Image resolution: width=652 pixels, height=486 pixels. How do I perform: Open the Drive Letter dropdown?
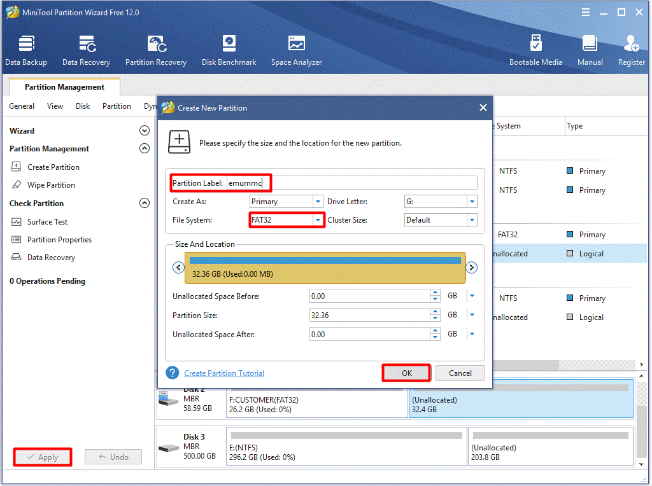click(x=472, y=202)
